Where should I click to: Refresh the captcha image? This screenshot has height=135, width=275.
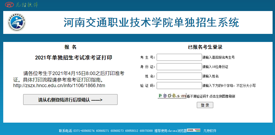pyautogui.click(x=172, y=96)
